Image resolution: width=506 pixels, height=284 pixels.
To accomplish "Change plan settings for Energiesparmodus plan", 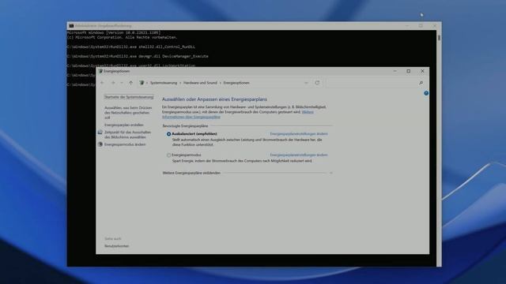I will click(x=299, y=155).
